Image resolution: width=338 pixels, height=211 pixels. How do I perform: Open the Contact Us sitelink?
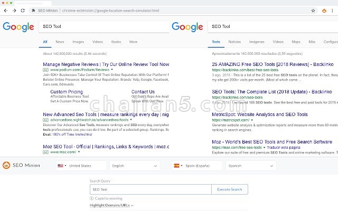(x=143, y=92)
